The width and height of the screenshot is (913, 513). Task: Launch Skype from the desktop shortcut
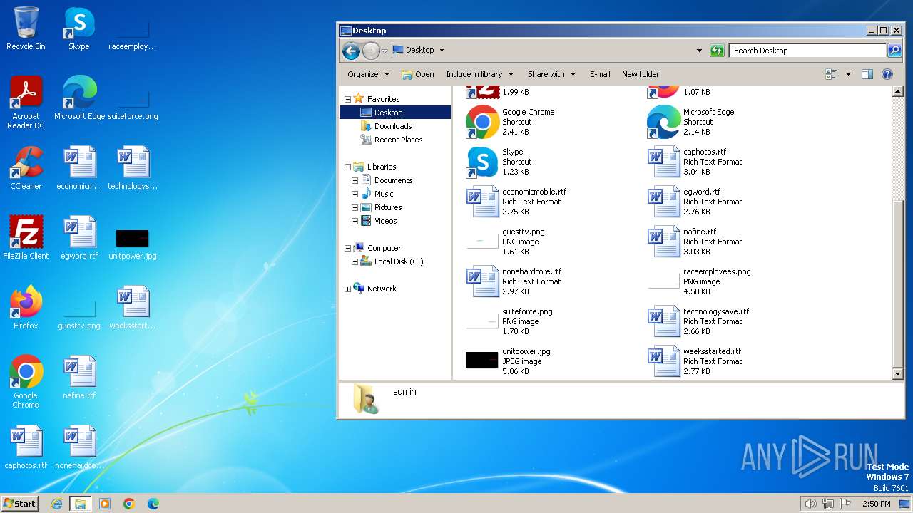(79, 29)
